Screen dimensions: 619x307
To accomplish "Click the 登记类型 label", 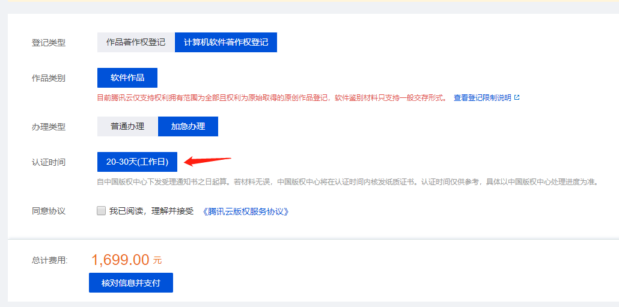I will (49, 43).
